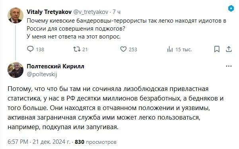Bookmark Vitaly Tretyakov's tweet
239x149 pixels.
(217, 49)
